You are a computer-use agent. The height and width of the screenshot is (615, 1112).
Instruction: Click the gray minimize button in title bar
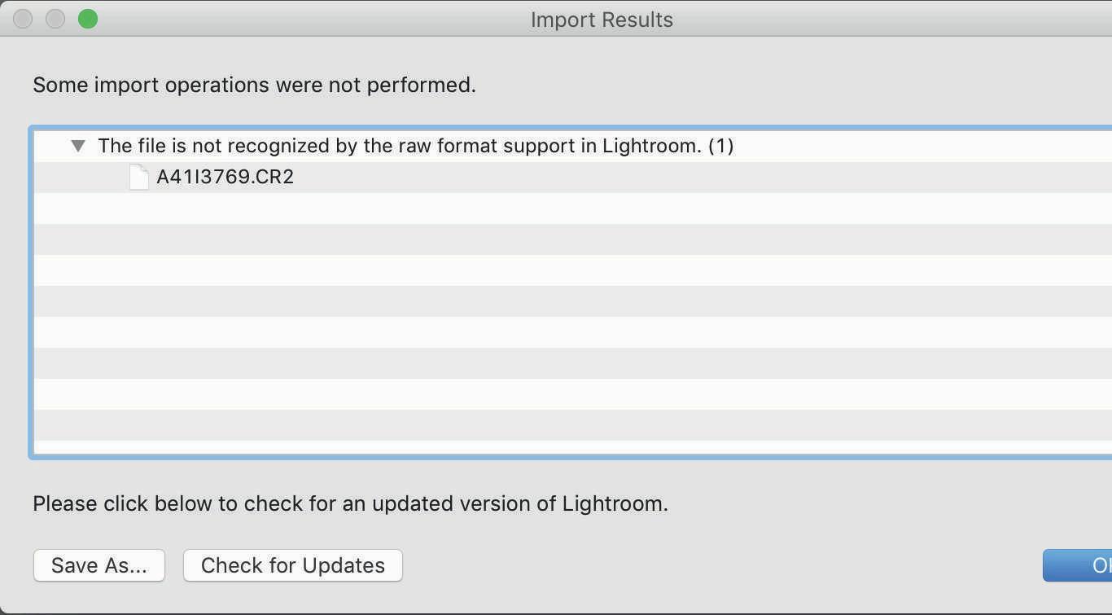[x=55, y=19]
